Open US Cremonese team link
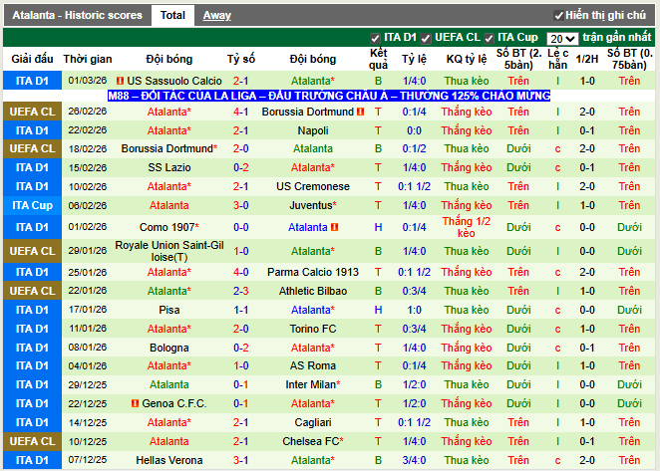This screenshot has height=471, width=660. (x=313, y=187)
